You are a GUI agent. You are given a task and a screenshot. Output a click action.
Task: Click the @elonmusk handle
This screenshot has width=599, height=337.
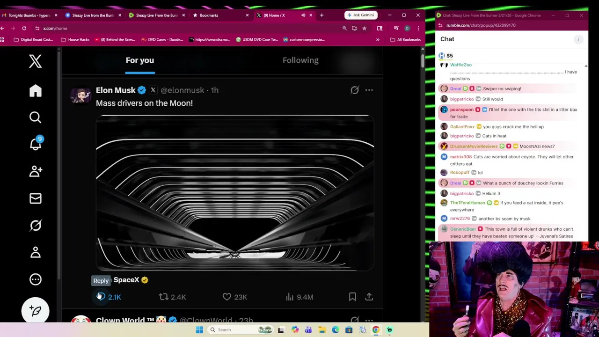click(183, 90)
